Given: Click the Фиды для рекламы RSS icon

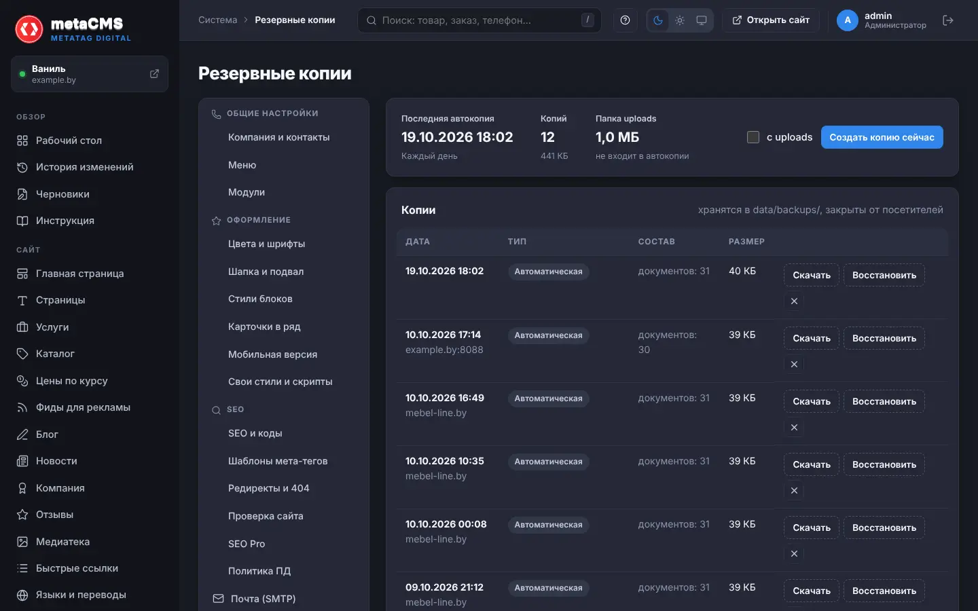Looking at the screenshot, I should tap(22, 407).
